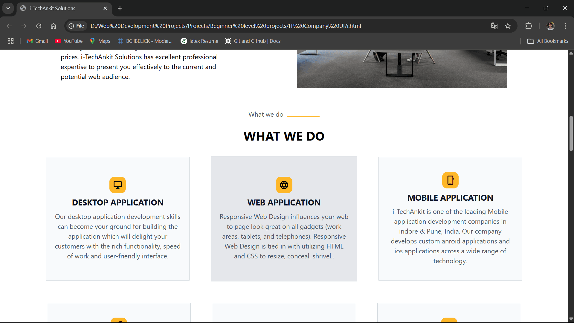Click the Responsive Web Design description paragraph
Viewport: 574px width, 323px height.
(x=284, y=236)
